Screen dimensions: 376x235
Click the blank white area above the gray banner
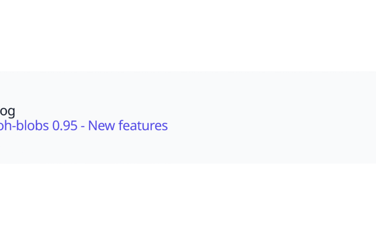[x=188, y=35]
